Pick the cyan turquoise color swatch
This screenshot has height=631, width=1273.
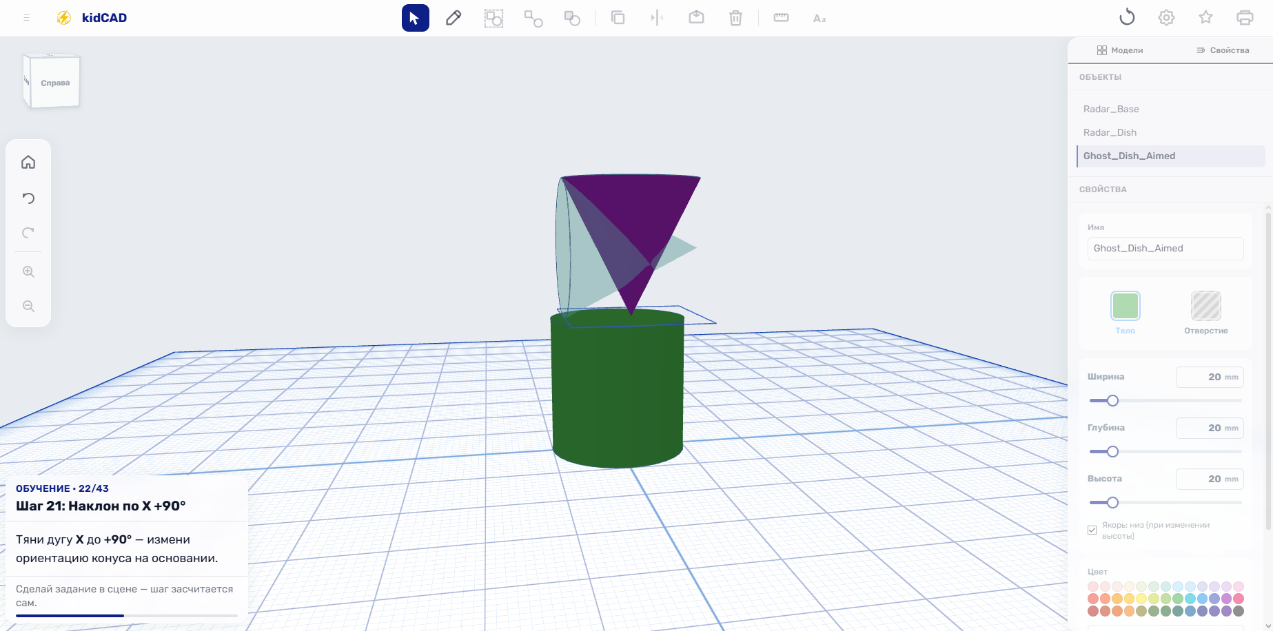1190,599
